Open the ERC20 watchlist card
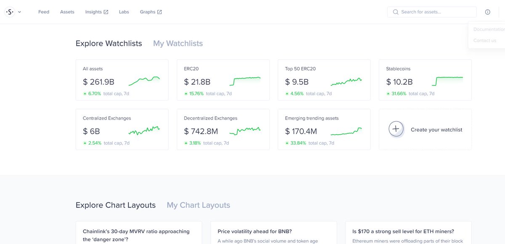Screen dimensions: 505x244 (223, 80)
